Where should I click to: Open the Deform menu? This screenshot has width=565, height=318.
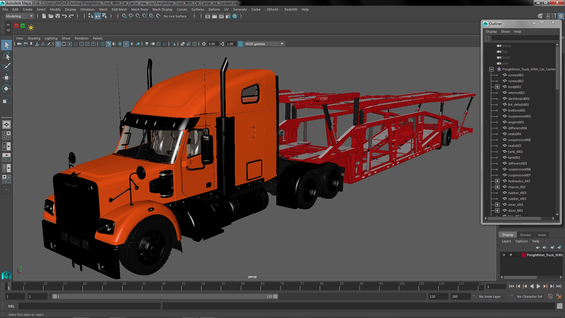[x=214, y=9]
